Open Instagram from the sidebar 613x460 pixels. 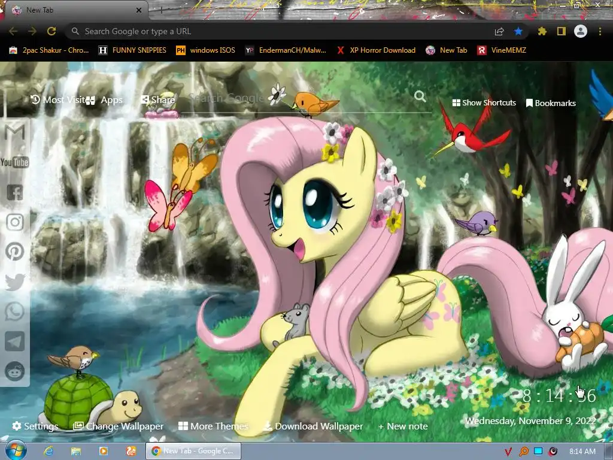pyautogui.click(x=15, y=222)
